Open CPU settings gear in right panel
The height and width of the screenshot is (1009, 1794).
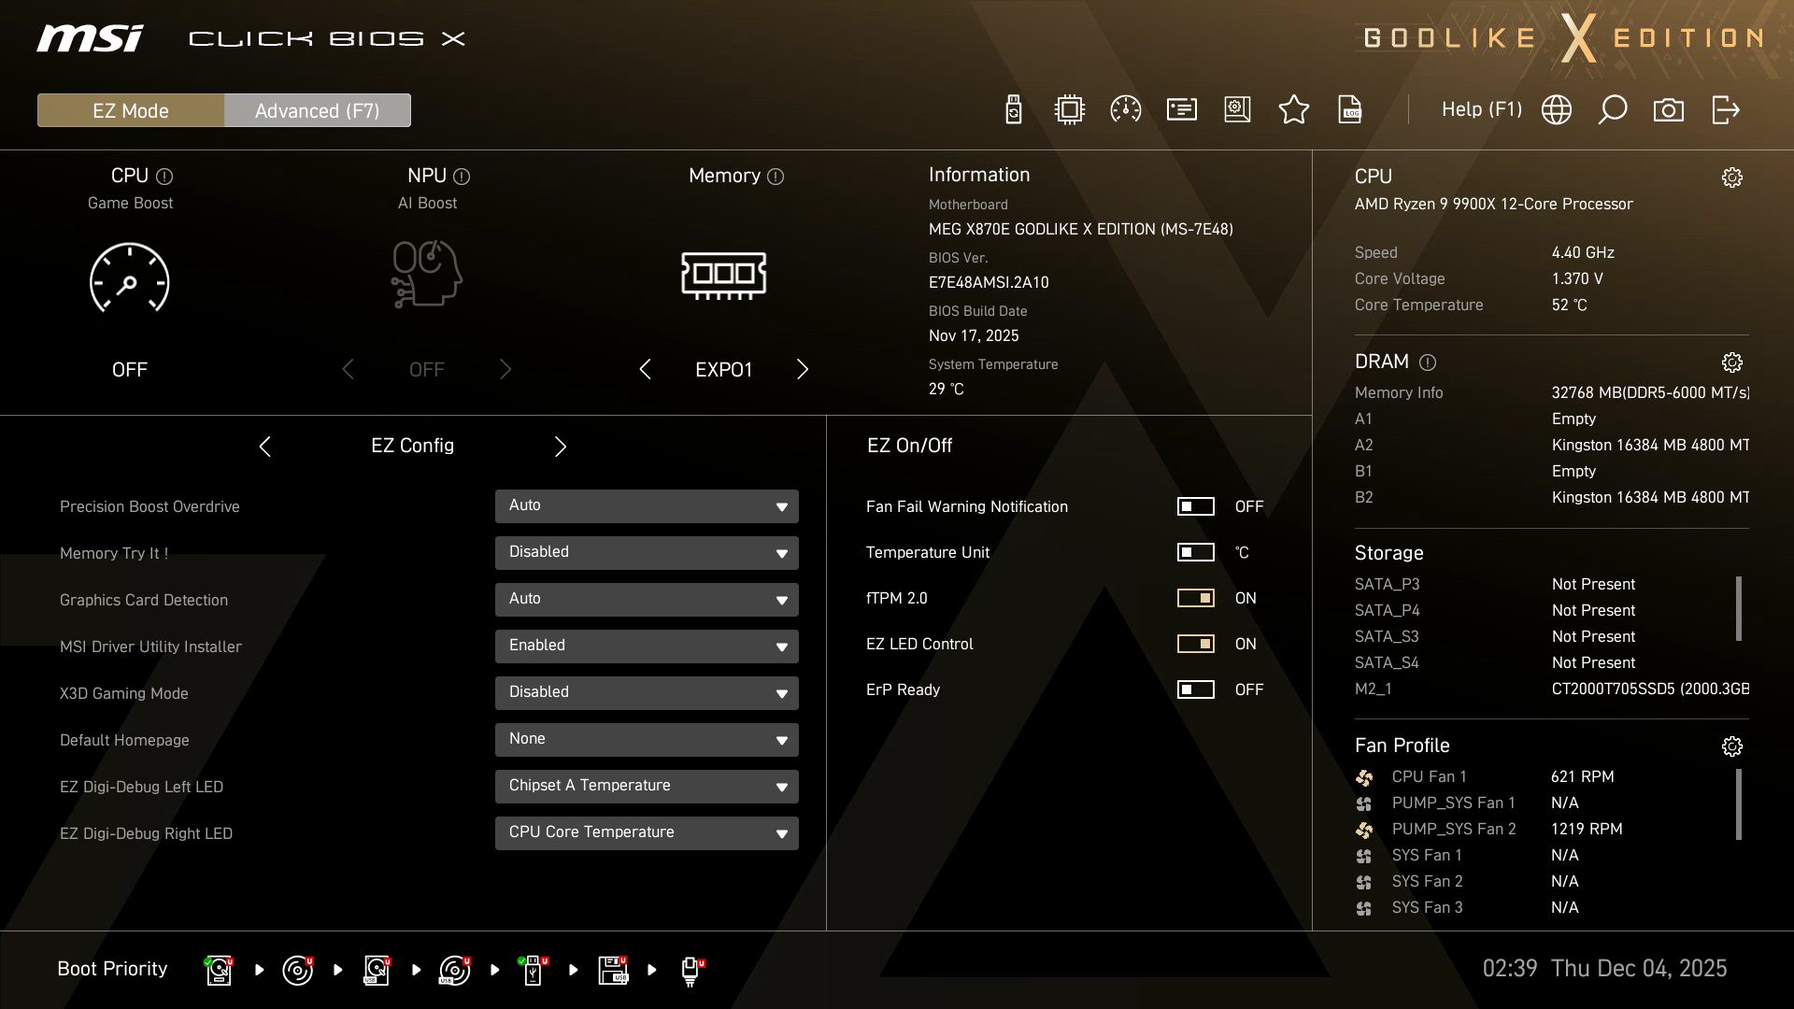[1733, 177]
